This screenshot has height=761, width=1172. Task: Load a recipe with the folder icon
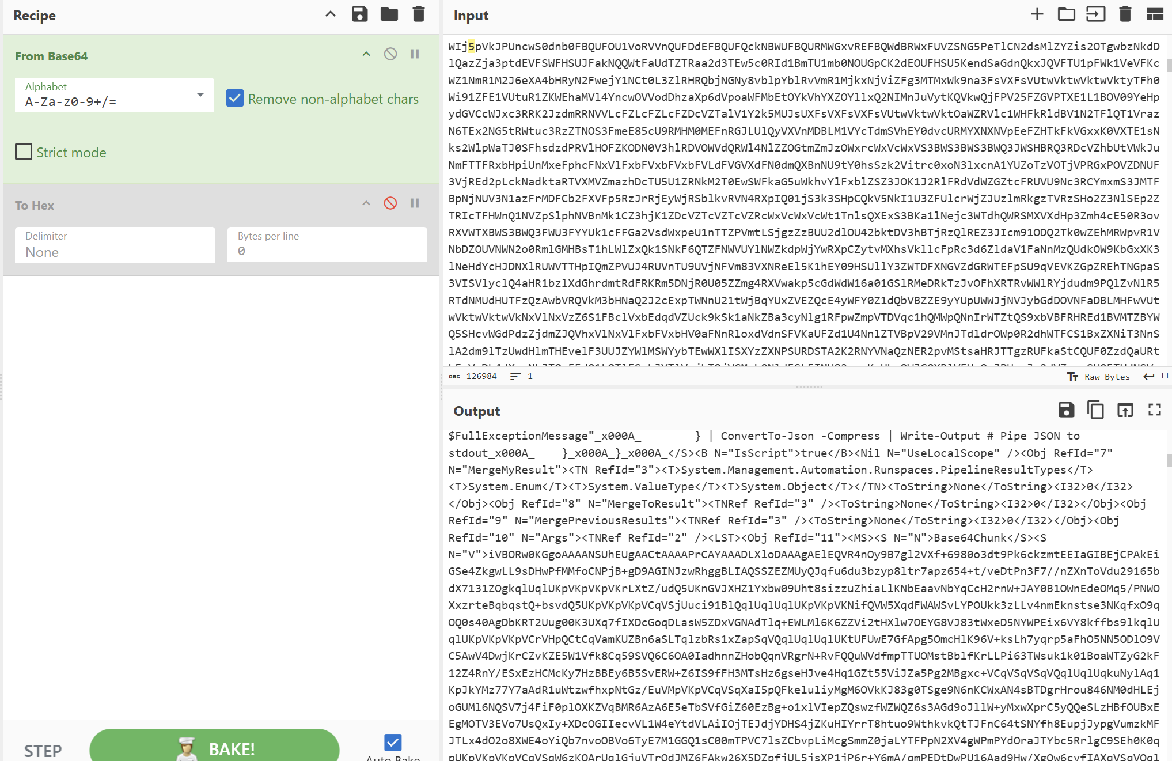(389, 14)
